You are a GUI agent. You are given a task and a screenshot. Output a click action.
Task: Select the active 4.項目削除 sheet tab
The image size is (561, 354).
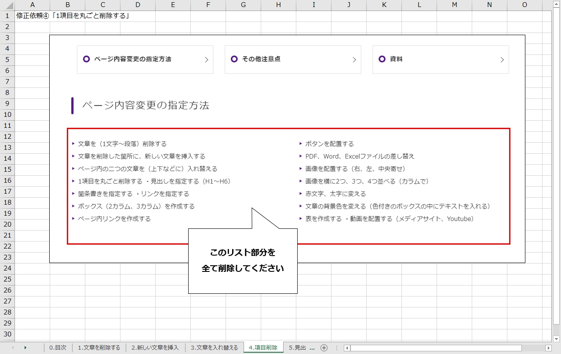click(x=263, y=348)
